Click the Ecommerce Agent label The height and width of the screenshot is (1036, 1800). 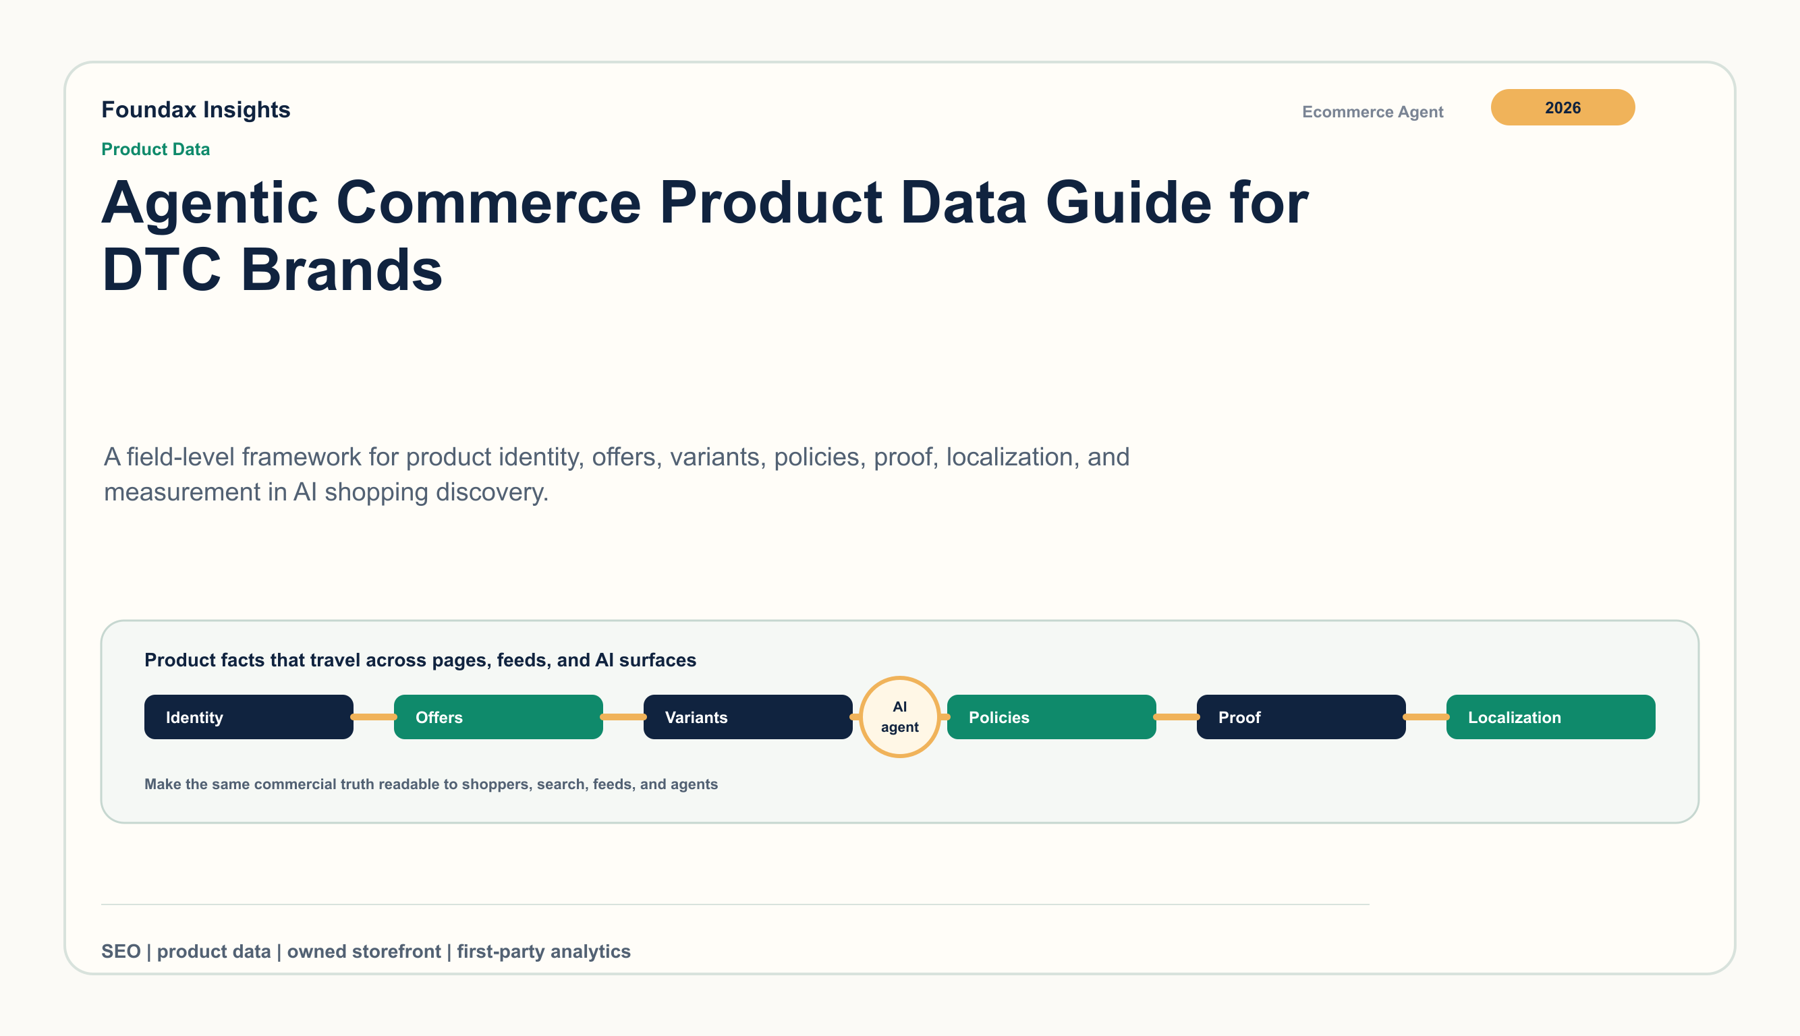[x=1372, y=112]
